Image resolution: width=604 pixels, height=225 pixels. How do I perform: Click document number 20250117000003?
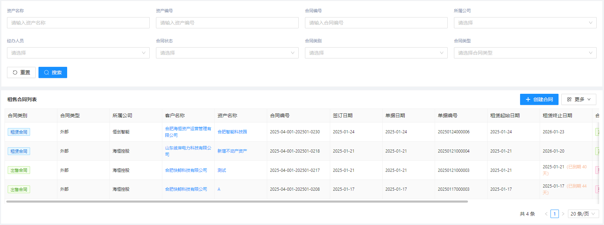coord(454,189)
